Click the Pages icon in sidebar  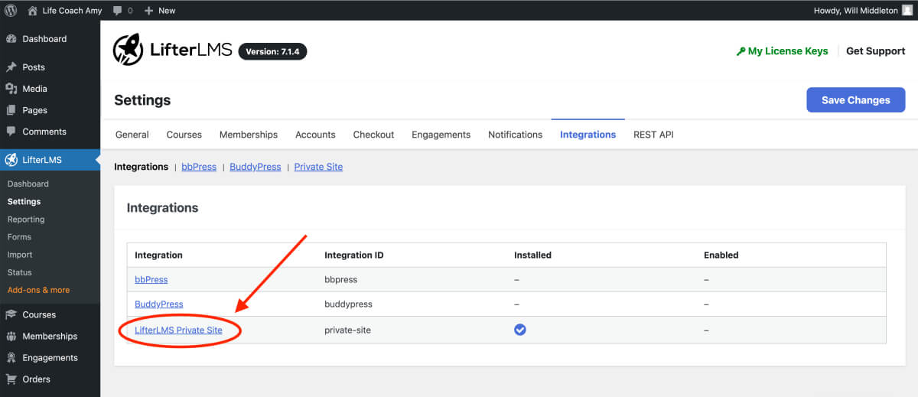11,110
